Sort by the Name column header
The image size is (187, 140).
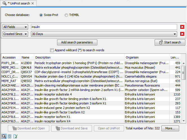(27, 58)
